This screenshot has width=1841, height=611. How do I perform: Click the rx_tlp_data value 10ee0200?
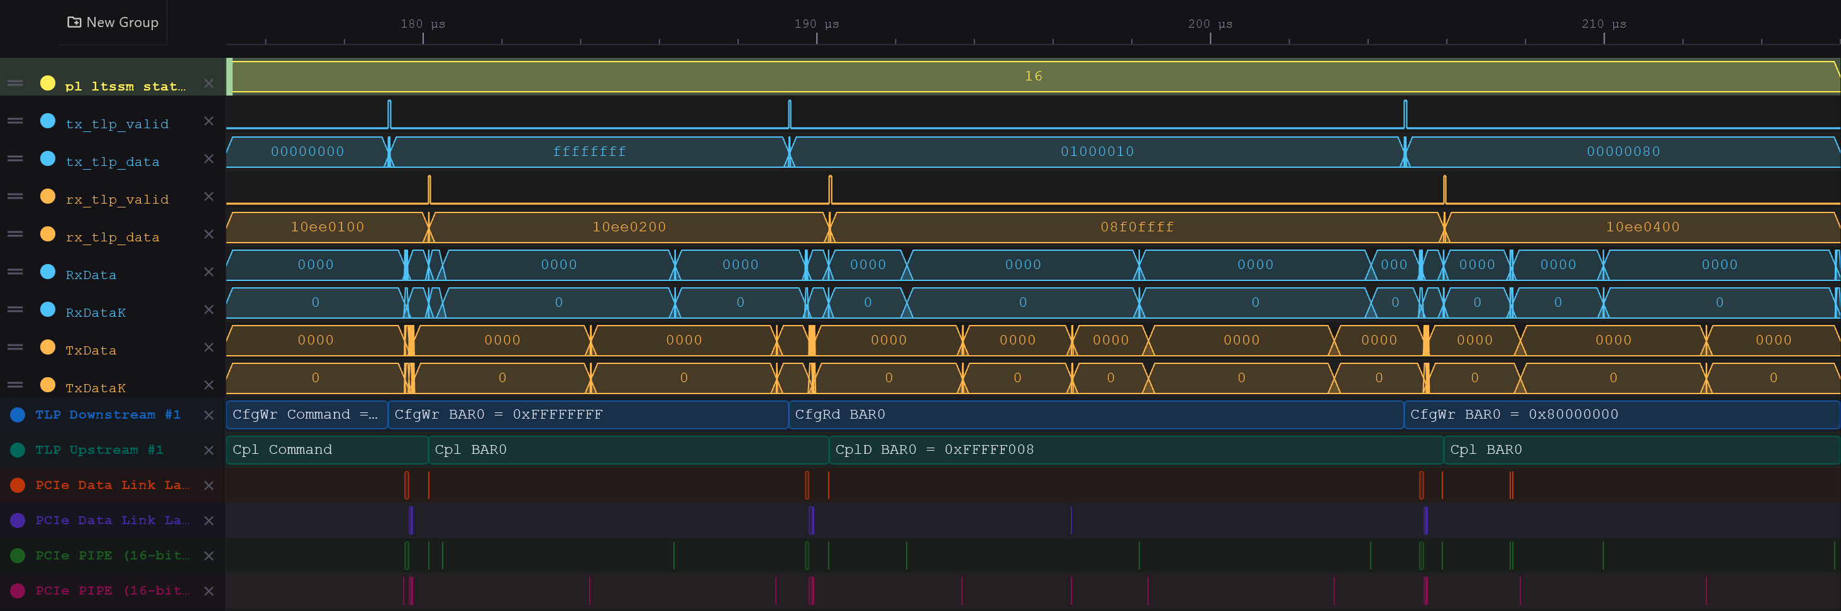629,228
